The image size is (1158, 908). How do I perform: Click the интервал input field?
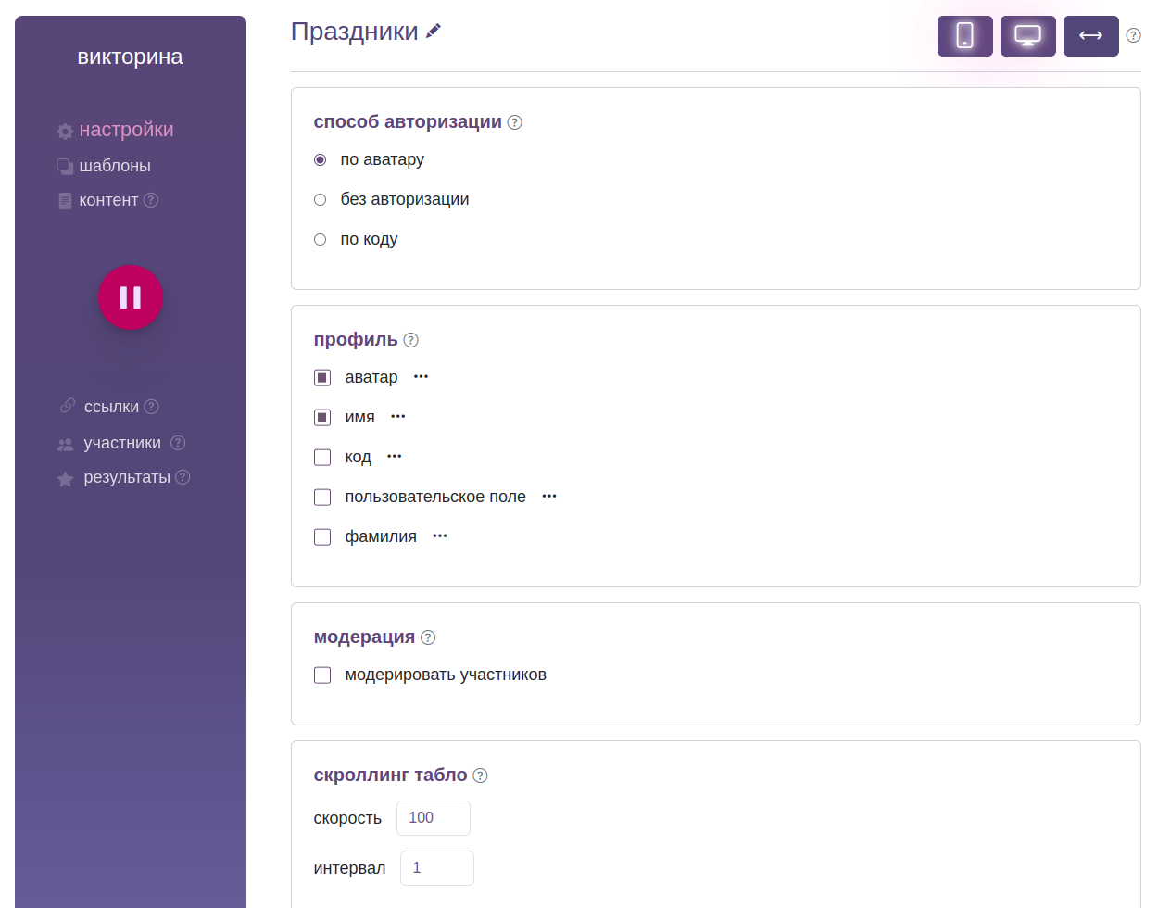[437, 868]
